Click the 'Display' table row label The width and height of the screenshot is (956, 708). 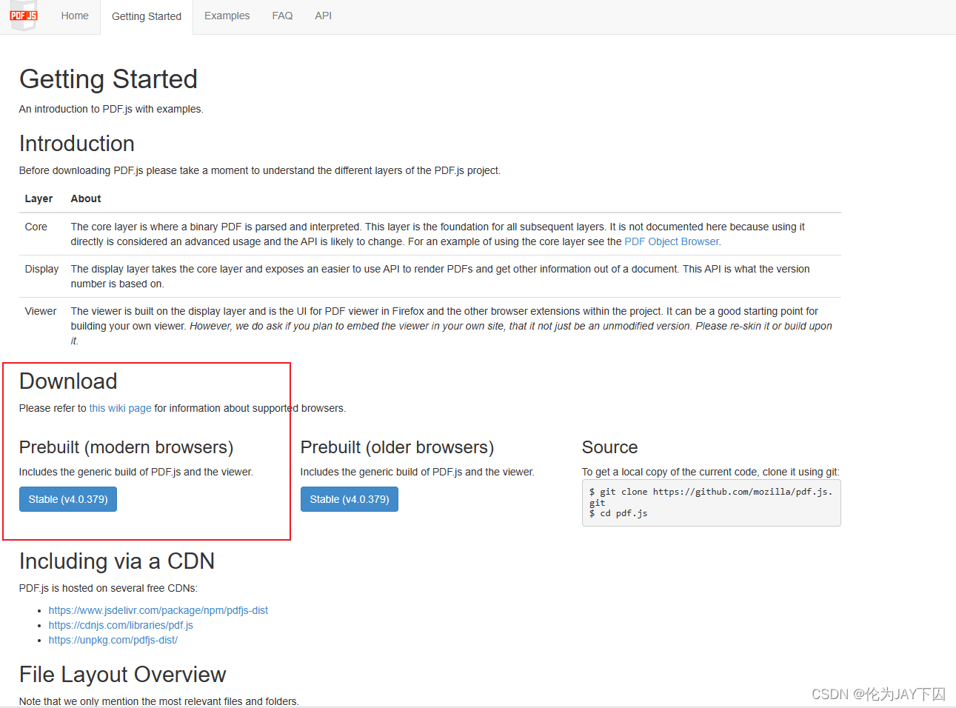coord(41,269)
